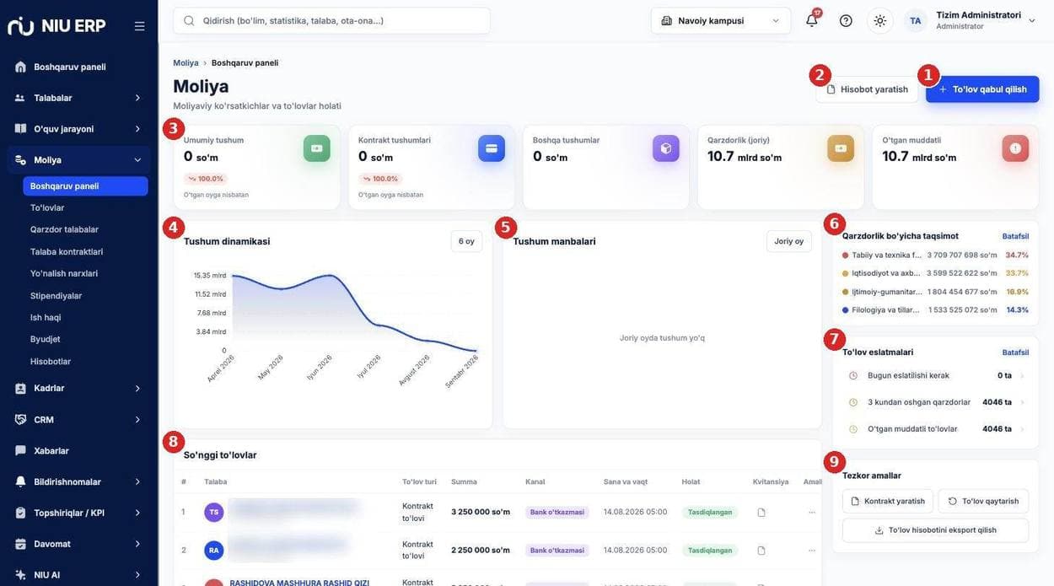The height and width of the screenshot is (586, 1054).
Task: Click the Kontrakt tushumlari blue card icon
Action: tap(491, 148)
